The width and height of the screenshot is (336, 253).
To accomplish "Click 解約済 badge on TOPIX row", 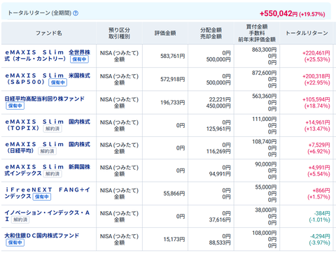I will click(52, 129).
